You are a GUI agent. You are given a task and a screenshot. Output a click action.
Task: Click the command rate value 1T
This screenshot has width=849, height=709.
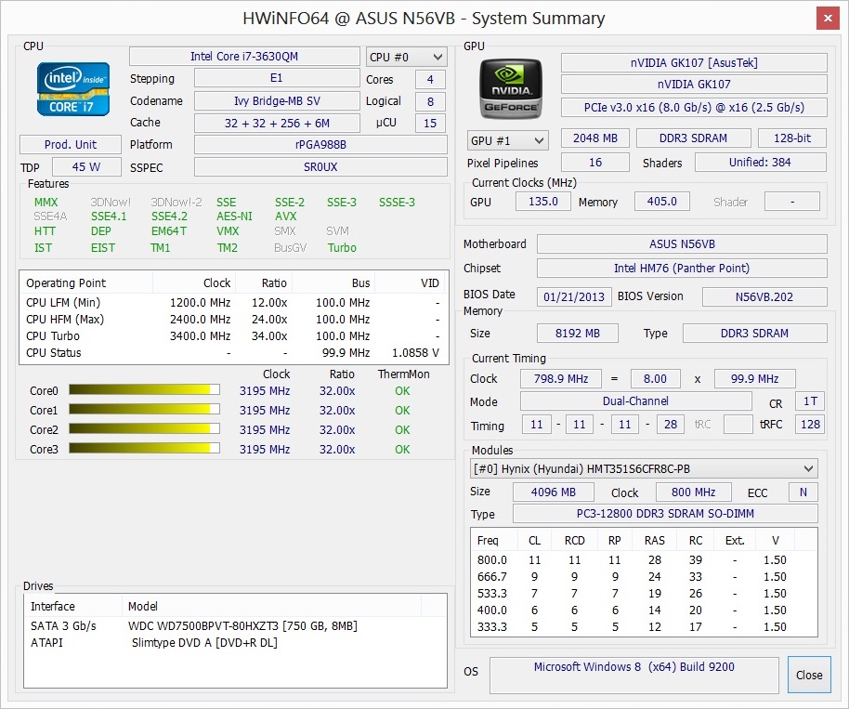click(x=810, y=400)
